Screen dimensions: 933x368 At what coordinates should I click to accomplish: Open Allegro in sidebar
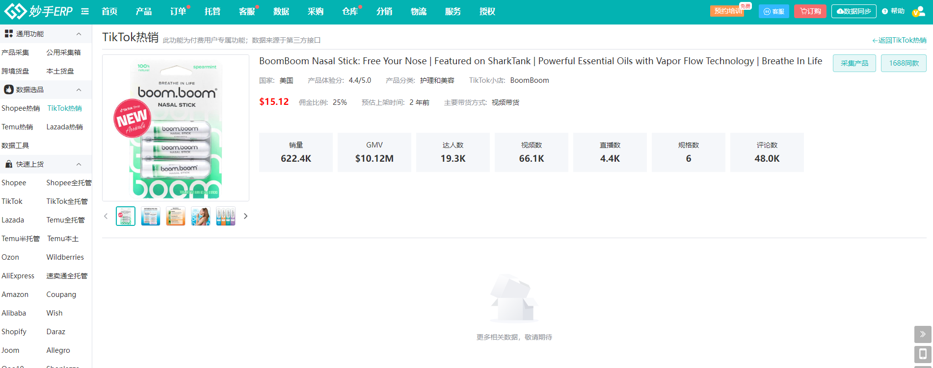(x=58, y=350)
